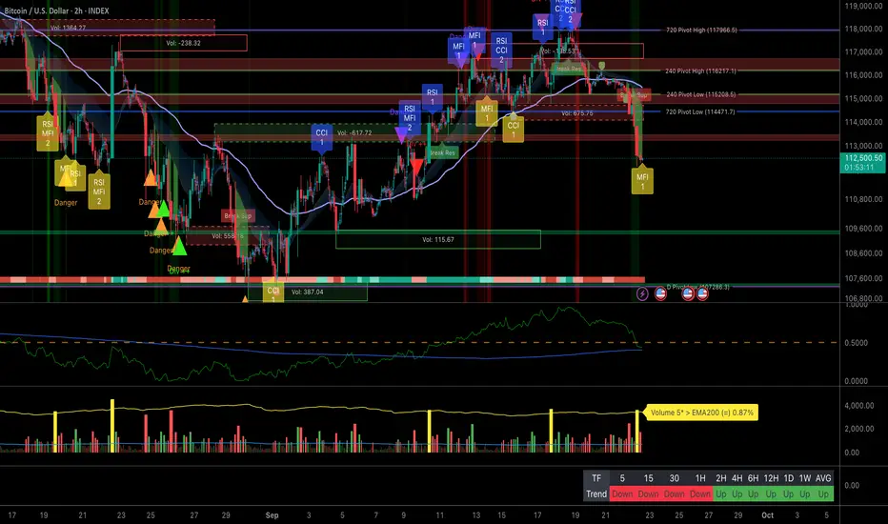Click the Volume 5* > EMA200 yellow label
This screenshot has height=524, width=888.
click(701, 413)
